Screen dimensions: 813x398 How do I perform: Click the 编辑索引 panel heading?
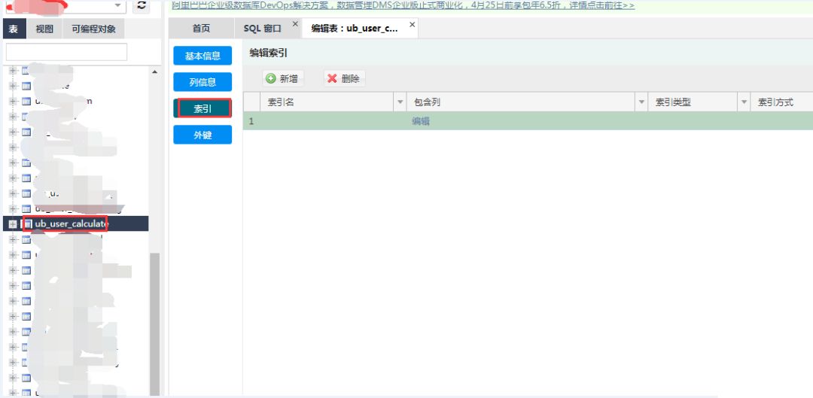269,53
